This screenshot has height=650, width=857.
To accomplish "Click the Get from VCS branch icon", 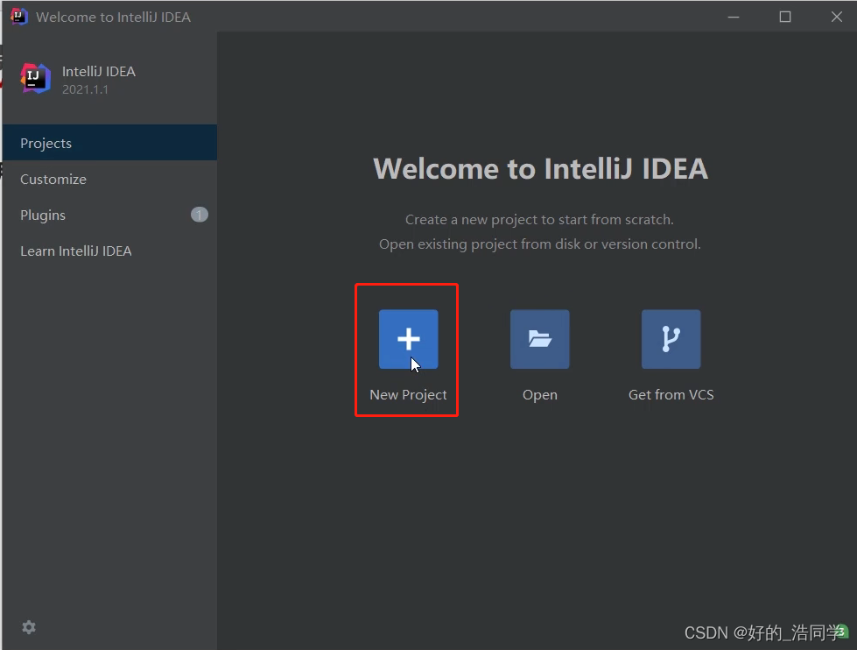I will point(671,339).
